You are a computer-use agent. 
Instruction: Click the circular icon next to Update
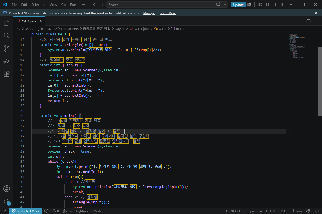[x=249, y=5]
